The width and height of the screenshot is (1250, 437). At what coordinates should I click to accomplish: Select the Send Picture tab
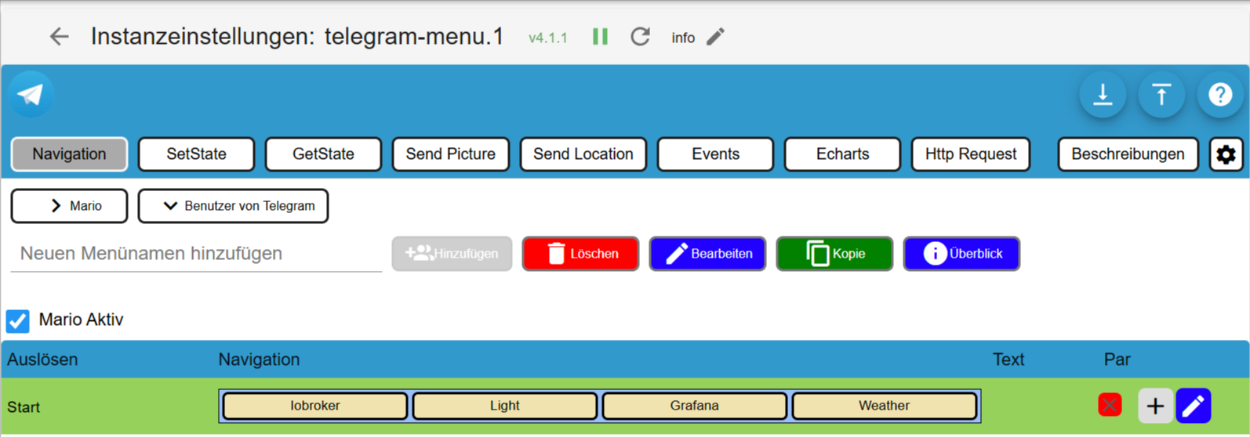click(x=450, y=154)
